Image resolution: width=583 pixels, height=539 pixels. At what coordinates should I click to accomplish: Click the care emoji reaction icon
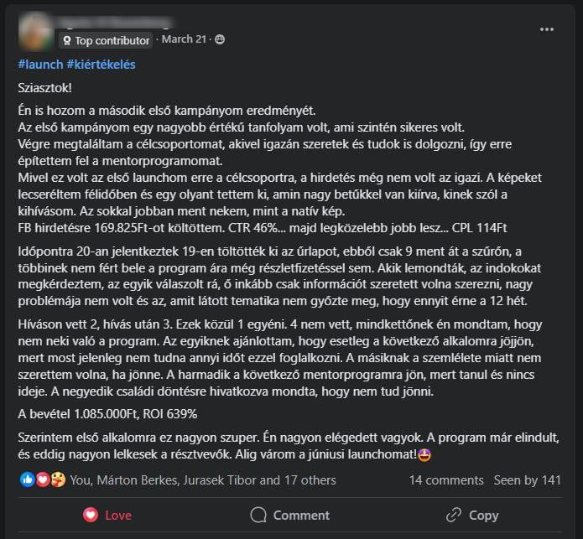pyautogui.click(x=58, y=480)
